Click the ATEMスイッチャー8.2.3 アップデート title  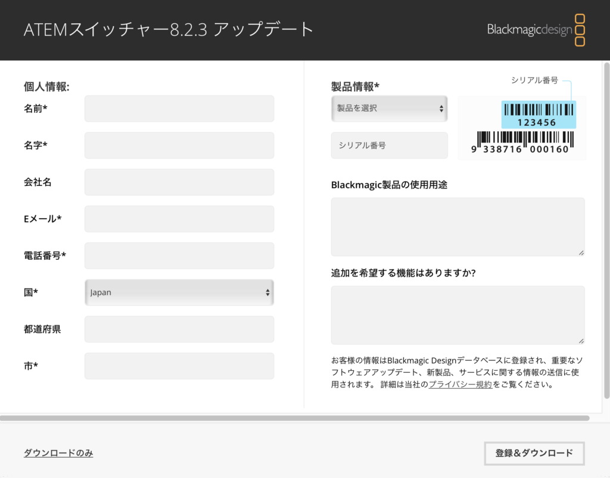tap(169, 30)
